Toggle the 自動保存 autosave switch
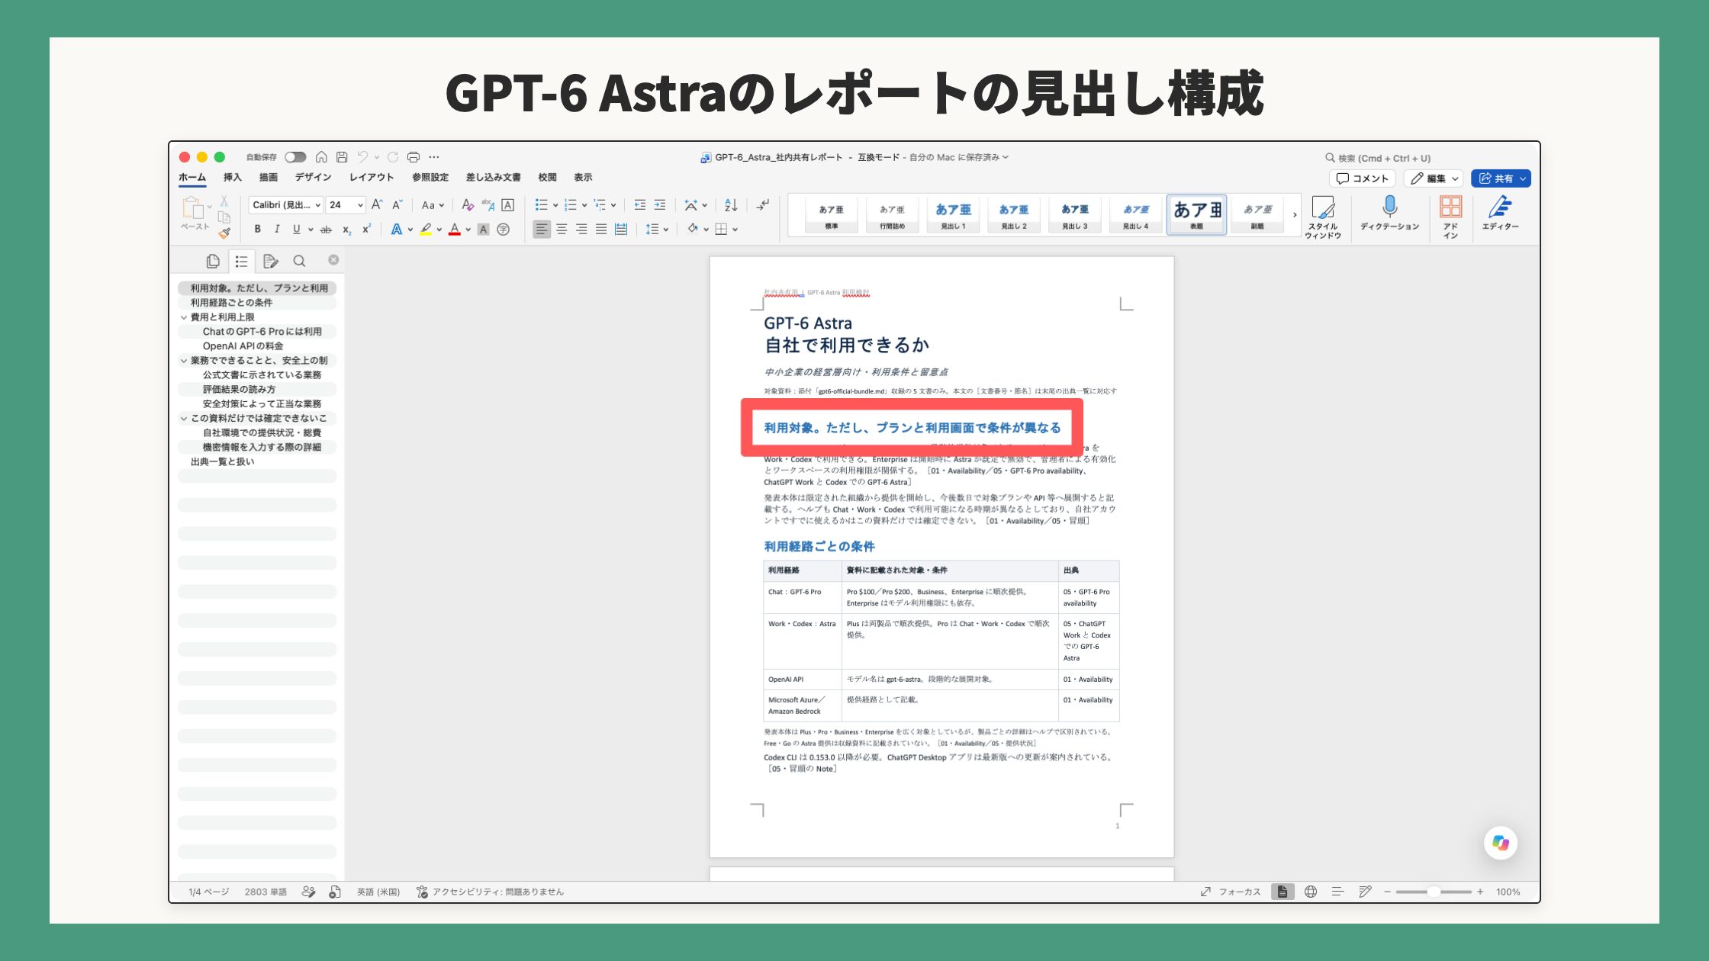Screen dimensions: 1709x961 pyautogui.click(x=295, y=157)
